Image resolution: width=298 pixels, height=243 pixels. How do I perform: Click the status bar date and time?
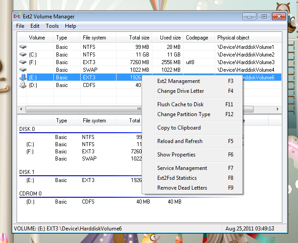tap(250, 229)
